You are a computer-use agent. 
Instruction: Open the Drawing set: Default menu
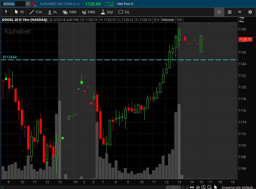click(238, 187)
